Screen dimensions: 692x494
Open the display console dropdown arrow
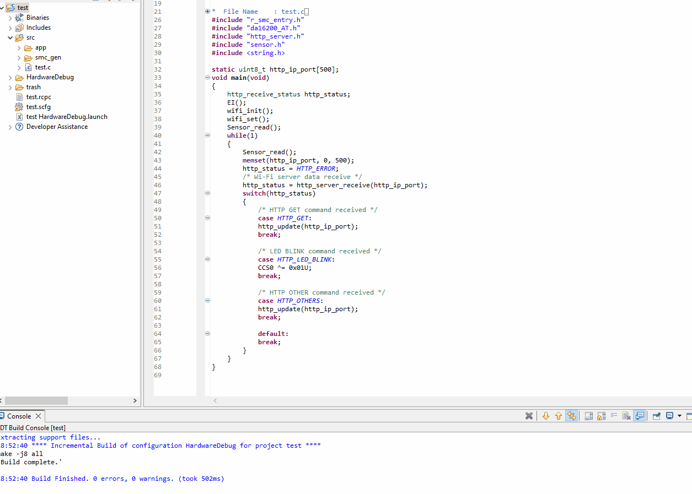679,416
